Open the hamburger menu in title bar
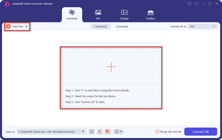222x140 pixels. (x=196, y=4)
